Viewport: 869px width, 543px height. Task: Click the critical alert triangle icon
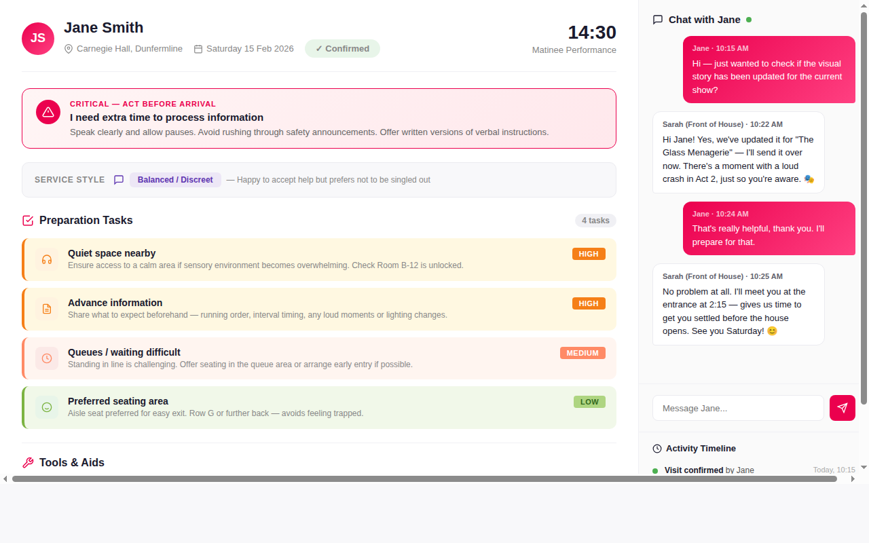pos(48,111)
